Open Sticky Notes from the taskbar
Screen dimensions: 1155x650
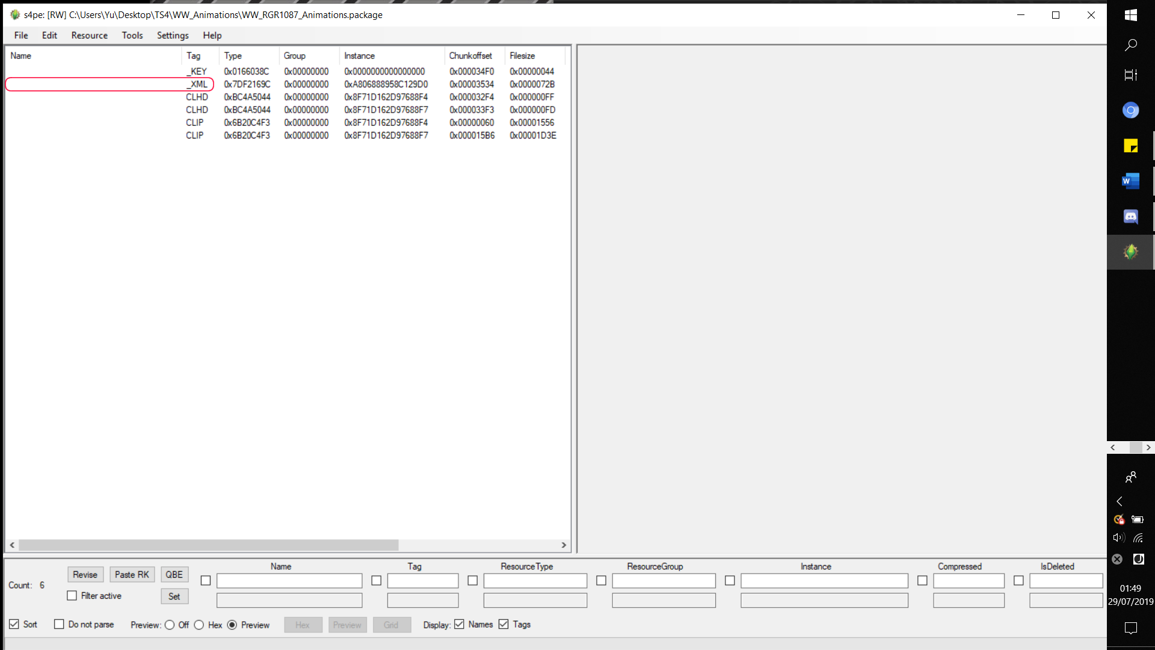point(1130,146)
